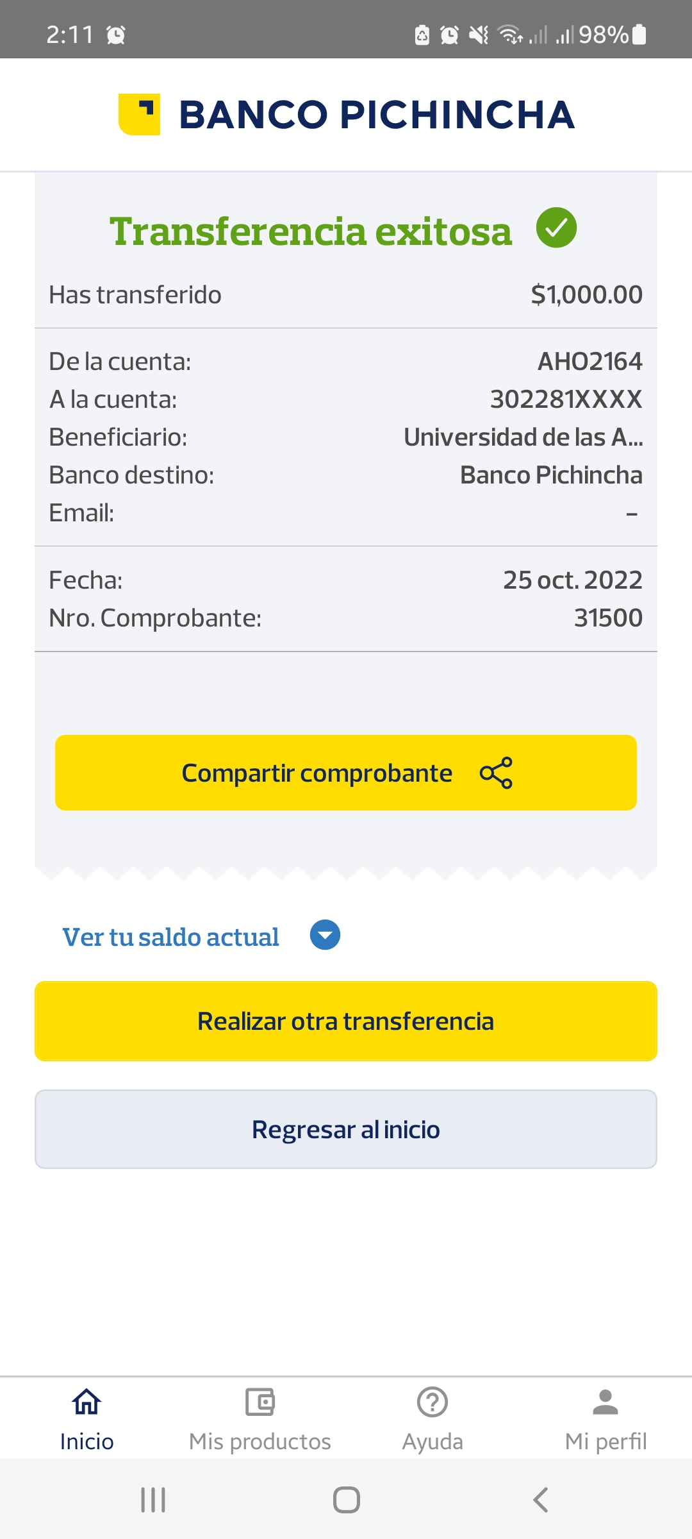Click Regresar al inicio button
This screenshot has width=692, height=1539.
[346, 1129]
